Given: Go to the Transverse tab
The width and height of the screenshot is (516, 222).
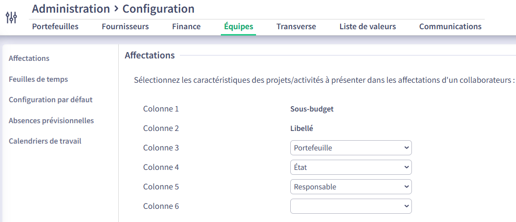Looking at the screenshot, I should click(x=296, y=27).
